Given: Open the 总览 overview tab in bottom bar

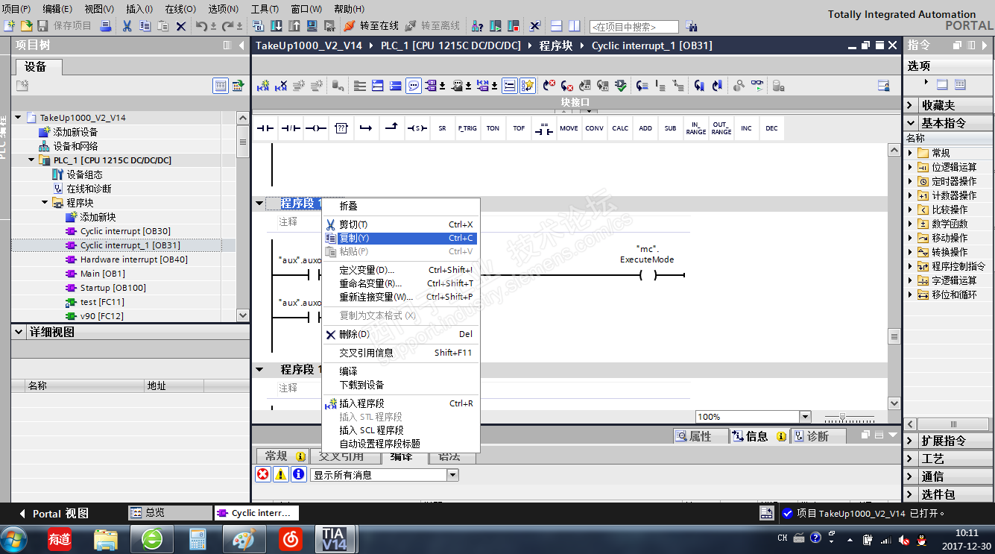Looking at the screenshot, I should (170, 513).
